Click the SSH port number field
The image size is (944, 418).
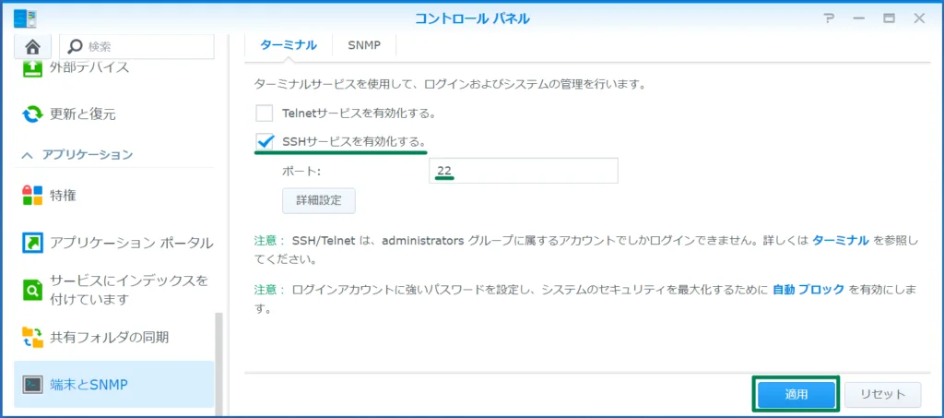point(523,171)
